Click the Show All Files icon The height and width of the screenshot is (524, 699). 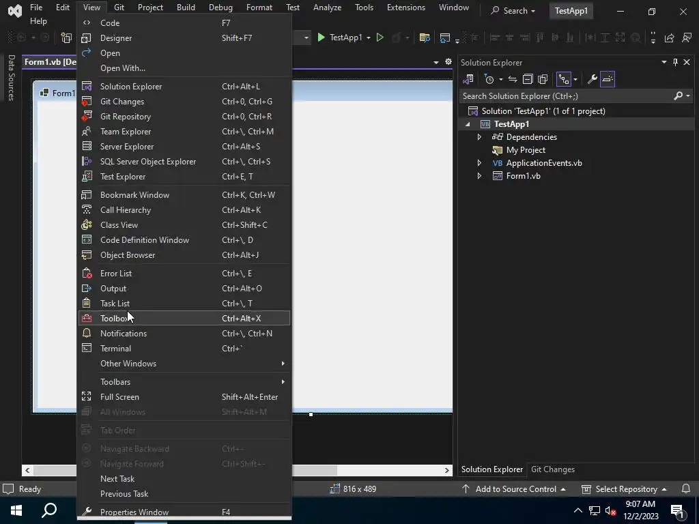click(x=543, y=79)
